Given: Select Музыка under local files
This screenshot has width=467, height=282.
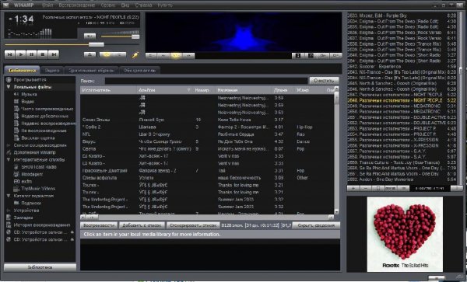Looking at the screenshot, I should click(29, 94).
